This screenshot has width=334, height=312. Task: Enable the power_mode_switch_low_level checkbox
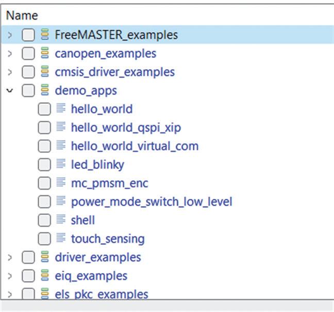tap(44, 201)
